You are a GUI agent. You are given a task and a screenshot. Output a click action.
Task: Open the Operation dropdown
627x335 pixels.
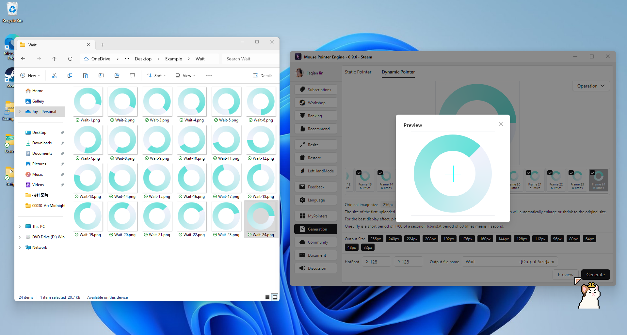click(591, 86)
